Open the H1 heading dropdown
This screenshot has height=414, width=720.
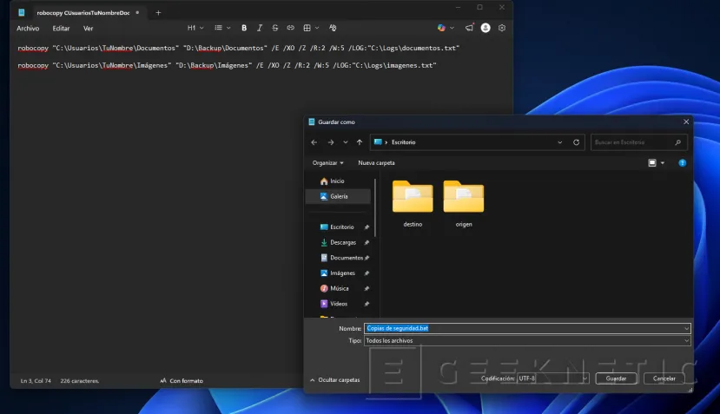pyautogui.click(x=195, y=28)
